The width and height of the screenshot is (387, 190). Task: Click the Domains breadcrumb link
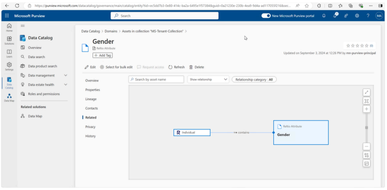pyautogui.click(x=111, y=31)
